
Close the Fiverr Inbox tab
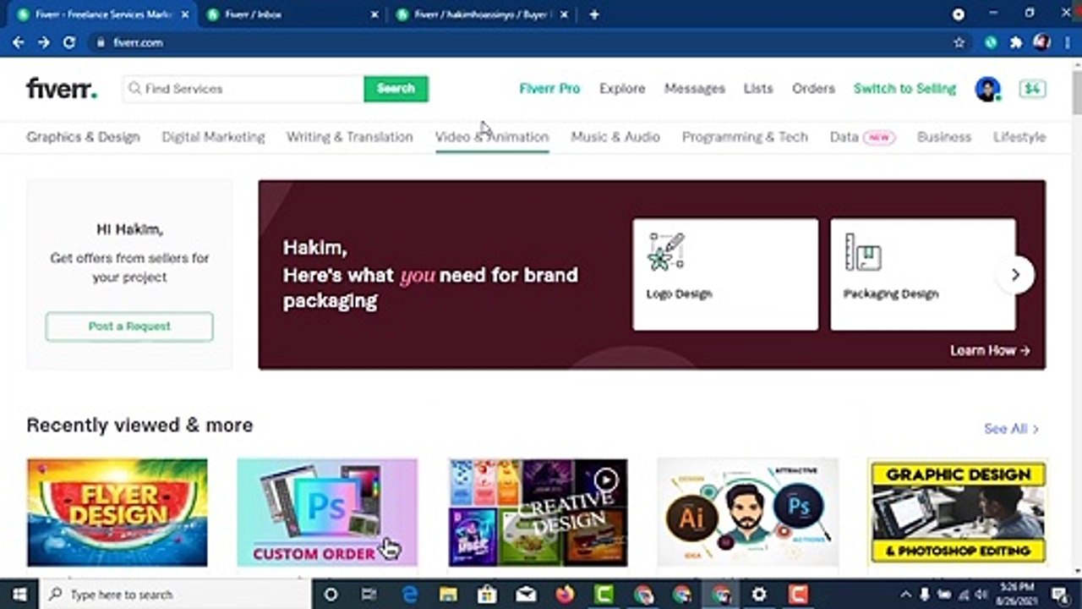pyautogui.click(x=374, y=14)
